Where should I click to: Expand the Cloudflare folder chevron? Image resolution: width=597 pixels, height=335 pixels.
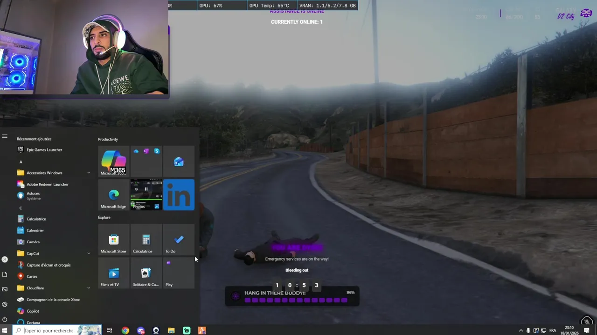pyautogui.click(x=89, y=288)
